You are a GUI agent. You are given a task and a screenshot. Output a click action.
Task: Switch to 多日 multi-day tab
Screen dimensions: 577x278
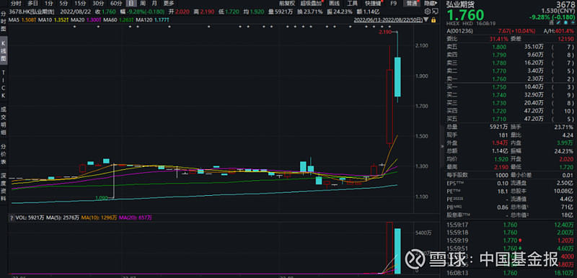coord(32,4)
